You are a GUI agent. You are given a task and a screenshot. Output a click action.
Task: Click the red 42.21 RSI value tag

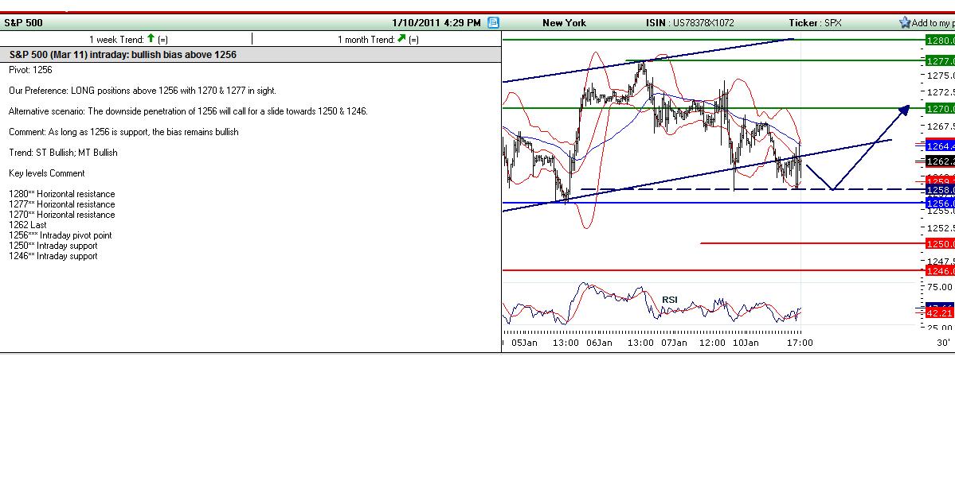pyautogui.click(x=939, y=313)
